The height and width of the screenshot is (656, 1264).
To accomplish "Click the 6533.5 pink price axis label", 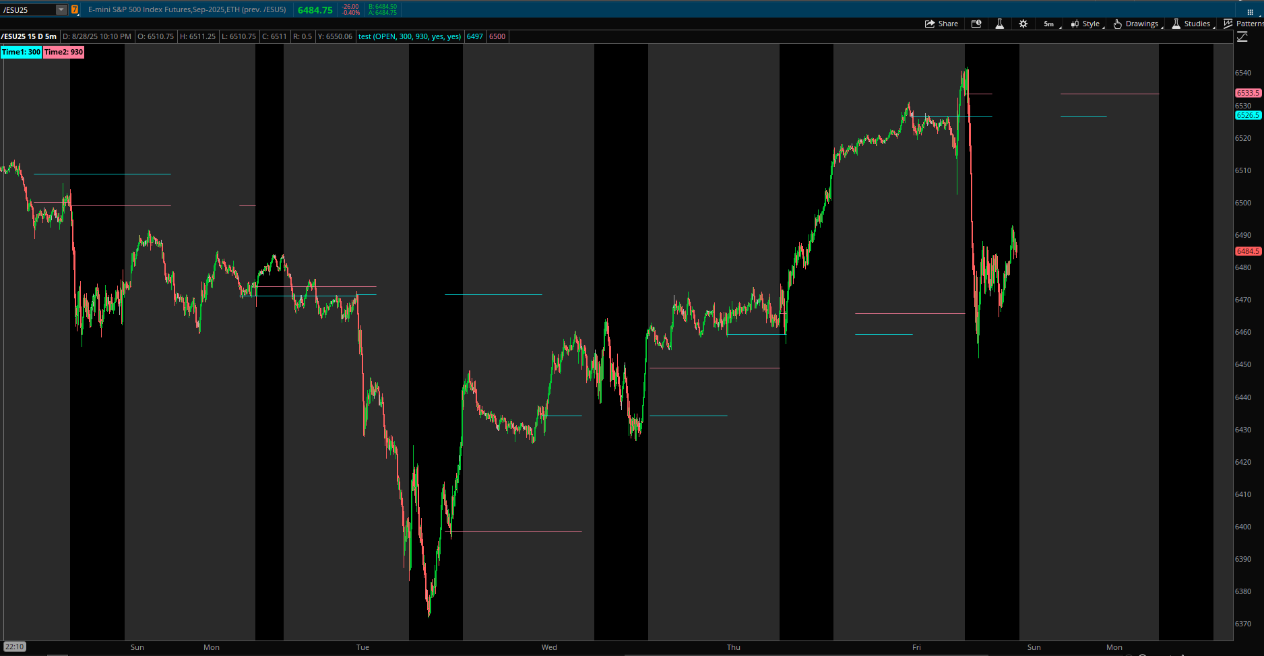I will point(1247,93).
